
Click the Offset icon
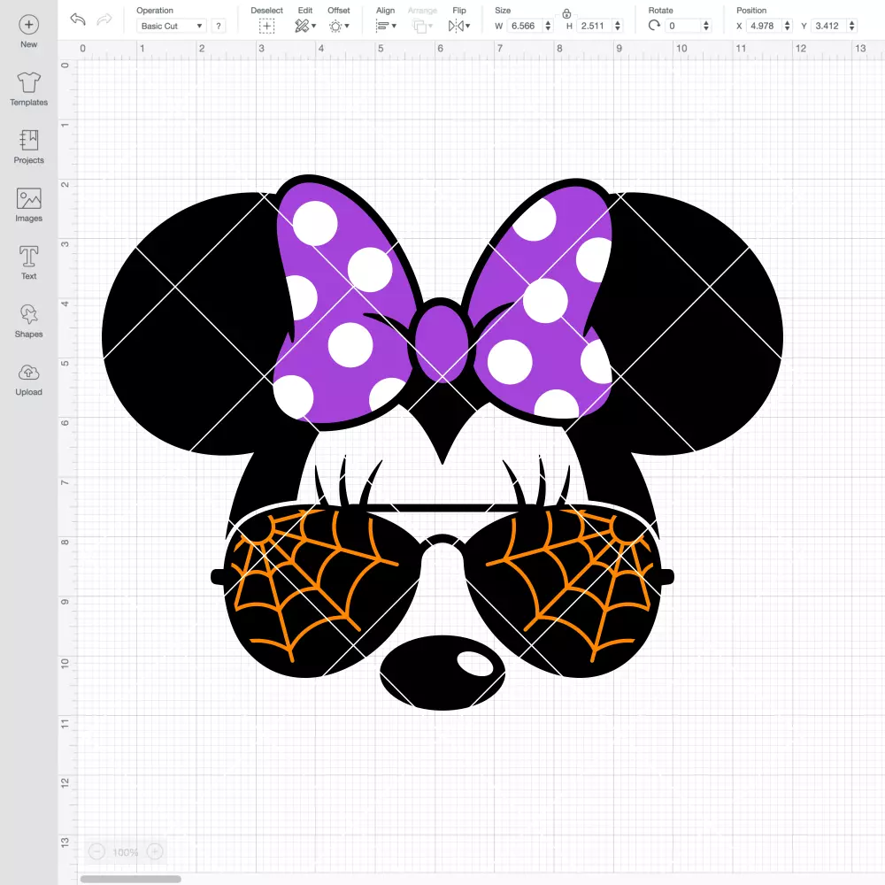point(335,26)
